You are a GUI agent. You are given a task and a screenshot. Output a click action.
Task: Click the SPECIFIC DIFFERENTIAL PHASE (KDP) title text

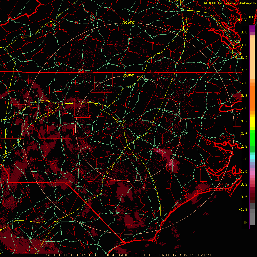(89, 255)
